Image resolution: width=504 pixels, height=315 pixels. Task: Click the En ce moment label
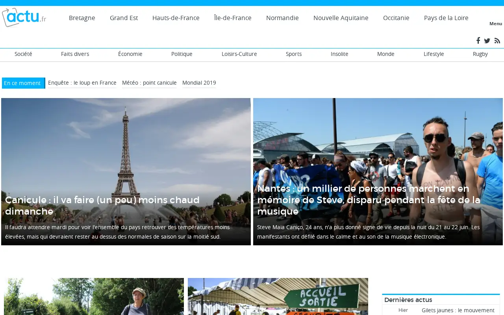point(24,83)
